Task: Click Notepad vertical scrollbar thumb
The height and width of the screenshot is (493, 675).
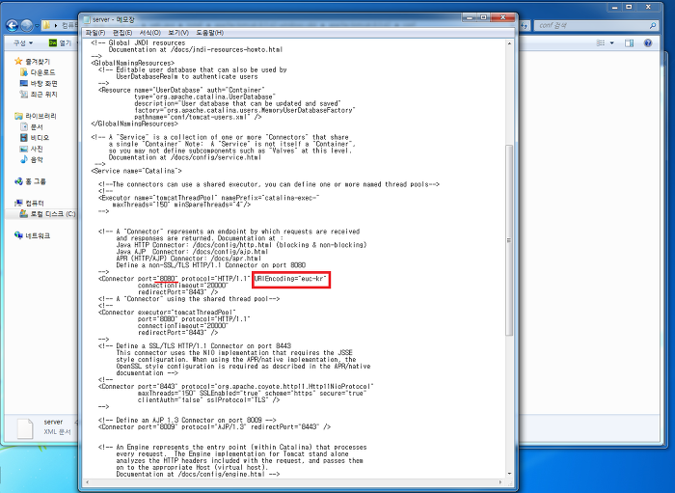Action: pyautogui.click(x=509, y=240)
